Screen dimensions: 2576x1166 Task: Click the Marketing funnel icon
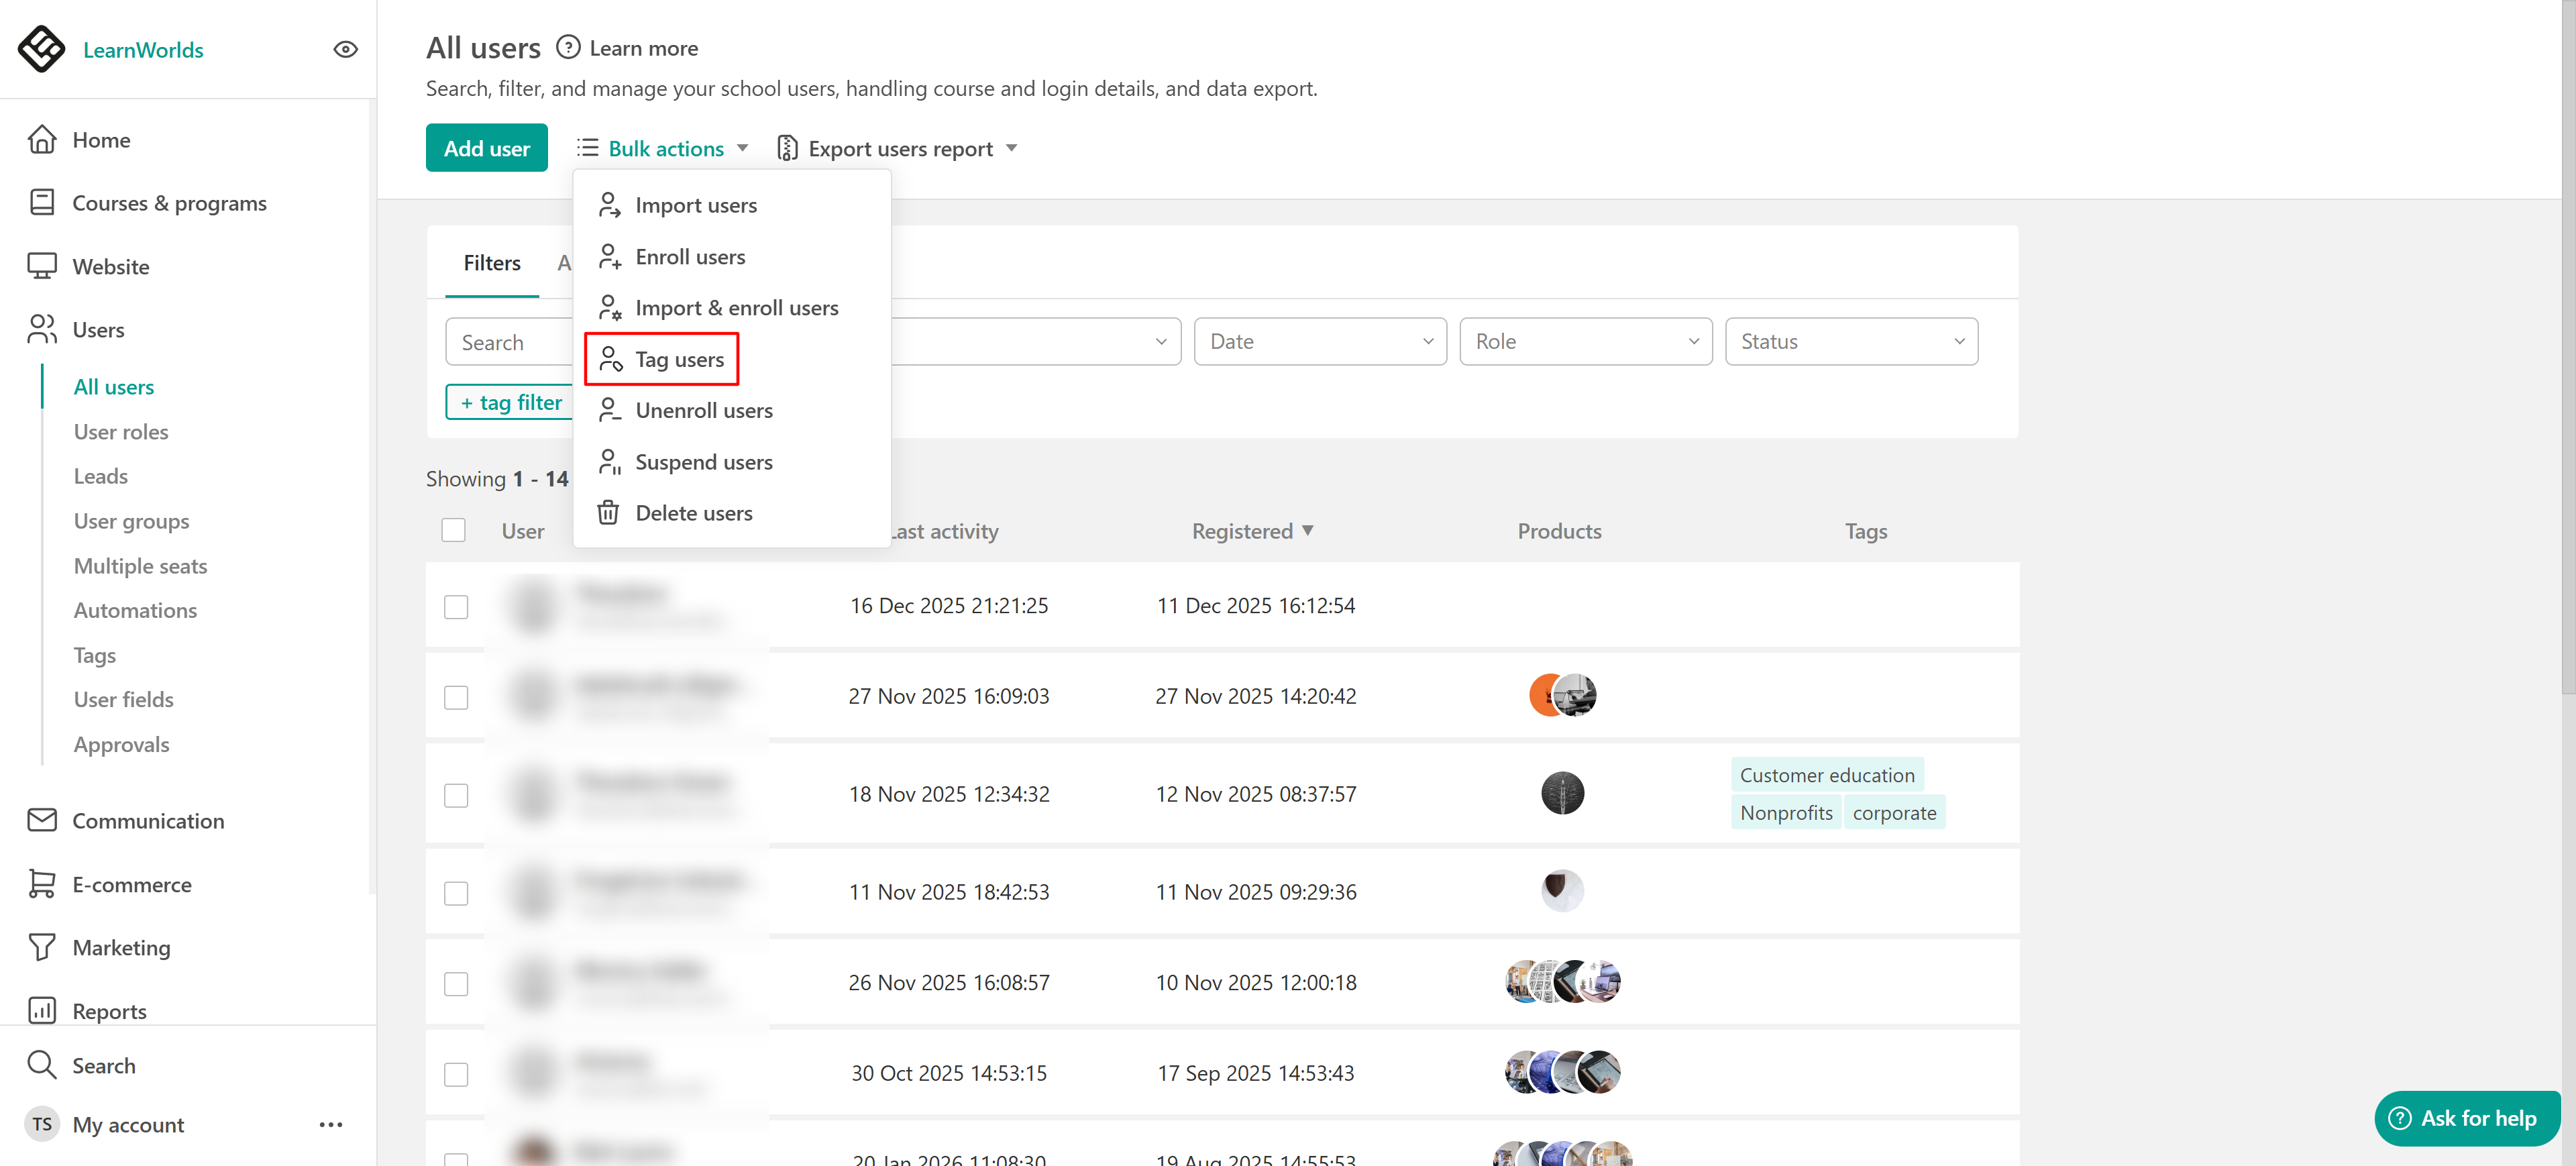pyautogui.click(x=42, y=947)
